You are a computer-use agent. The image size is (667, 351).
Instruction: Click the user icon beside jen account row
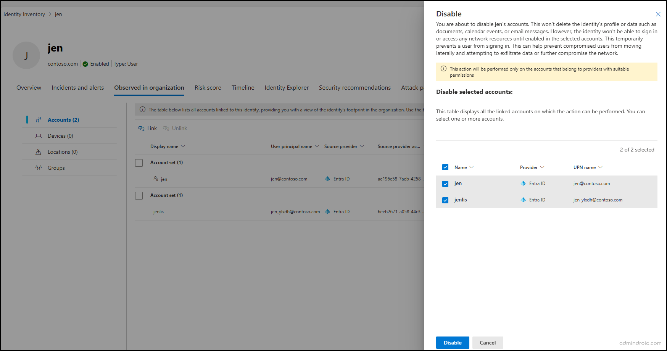[156, 179]
